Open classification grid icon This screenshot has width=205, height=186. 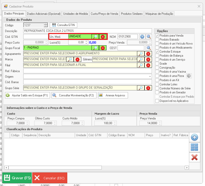tap(194, 147)
